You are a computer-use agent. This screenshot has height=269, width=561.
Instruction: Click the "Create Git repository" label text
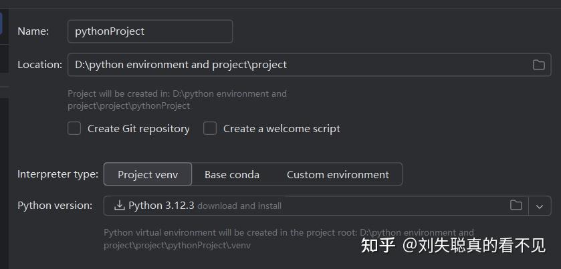138,129
